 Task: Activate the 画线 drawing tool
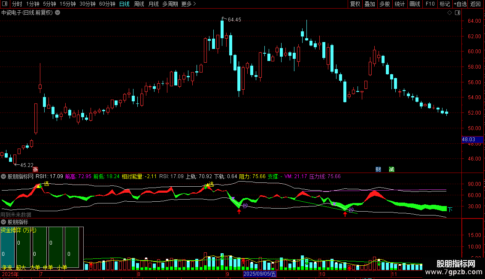coord(415,4)
